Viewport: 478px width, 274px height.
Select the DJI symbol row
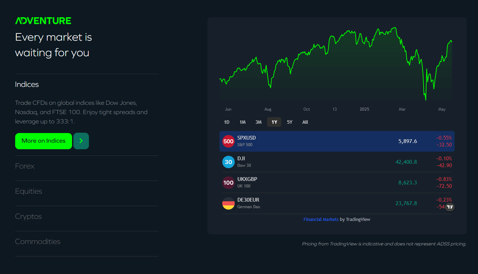[x=337, y=162]
